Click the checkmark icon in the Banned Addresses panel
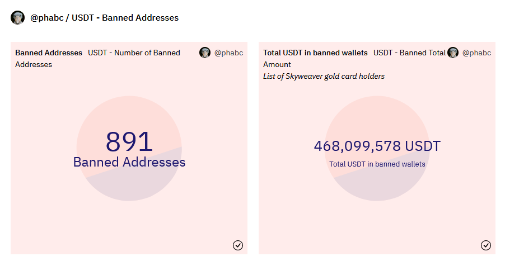Viewport: 505px width, 261px height. 238,245
